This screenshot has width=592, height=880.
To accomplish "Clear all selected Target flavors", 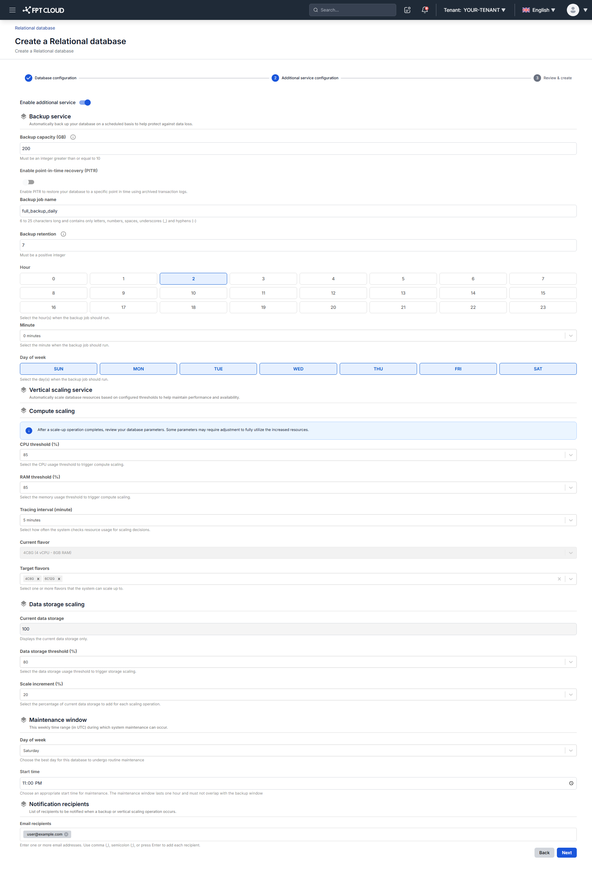I will (x=559, y=579).
